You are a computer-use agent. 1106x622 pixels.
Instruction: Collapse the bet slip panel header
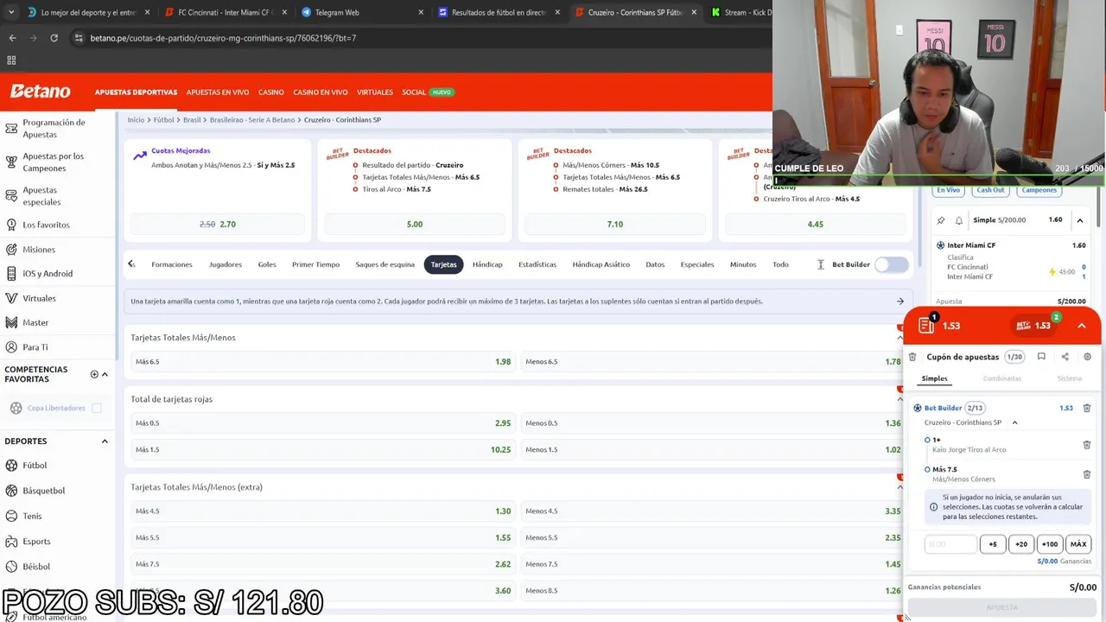point(1081,326)
